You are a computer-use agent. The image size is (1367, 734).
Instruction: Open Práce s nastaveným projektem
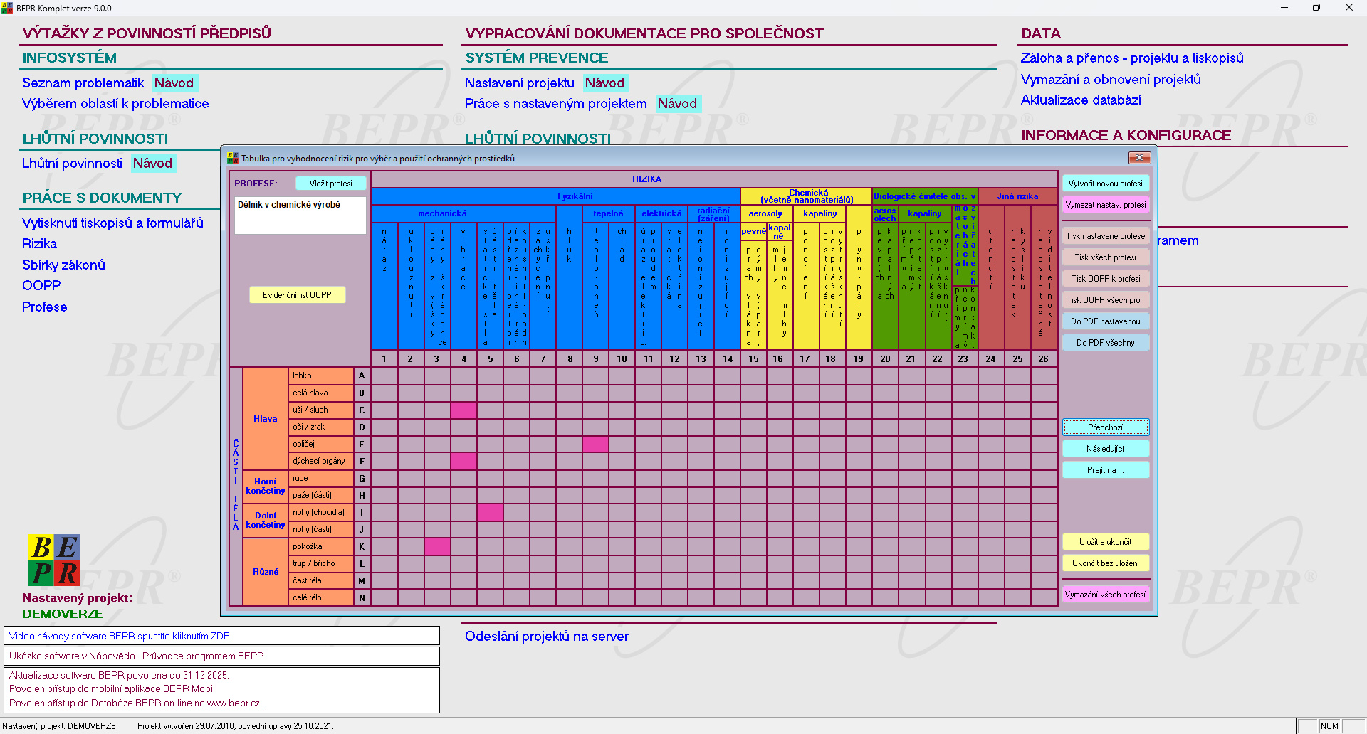click(x=555, y=104)
